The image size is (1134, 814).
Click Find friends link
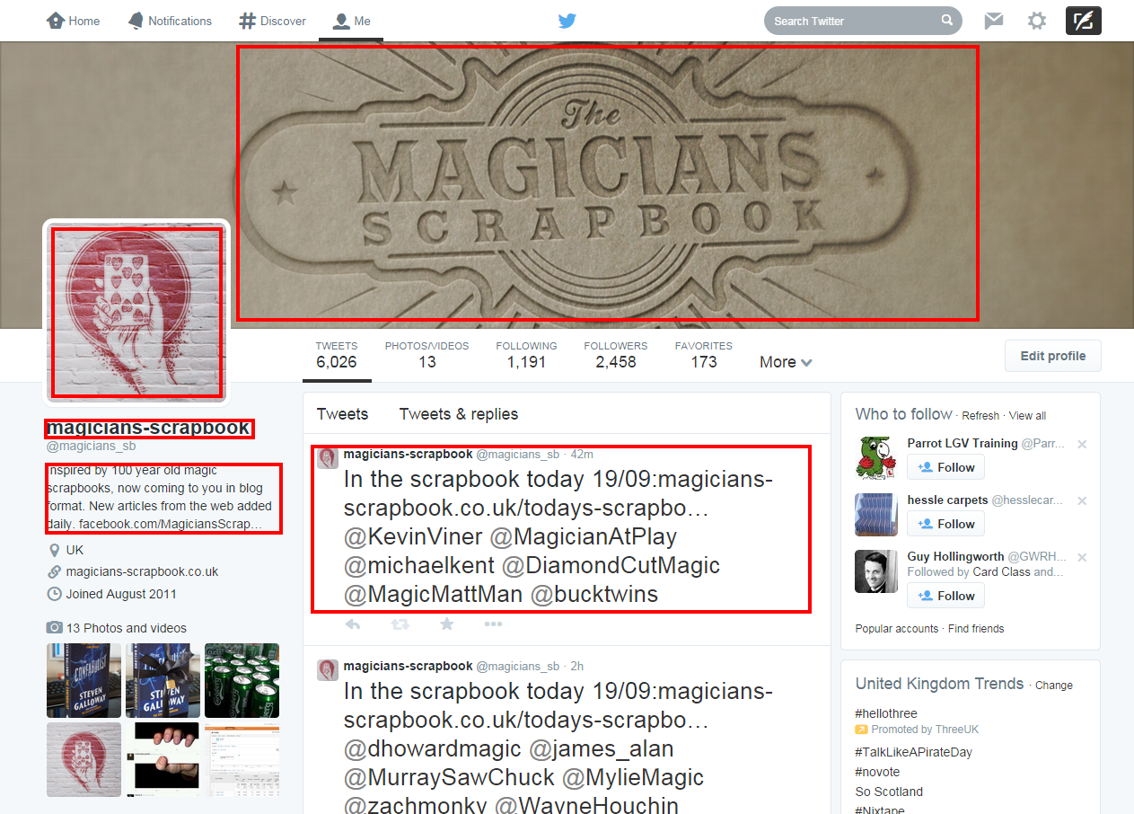pyautogui.click(x=976, y=629)
